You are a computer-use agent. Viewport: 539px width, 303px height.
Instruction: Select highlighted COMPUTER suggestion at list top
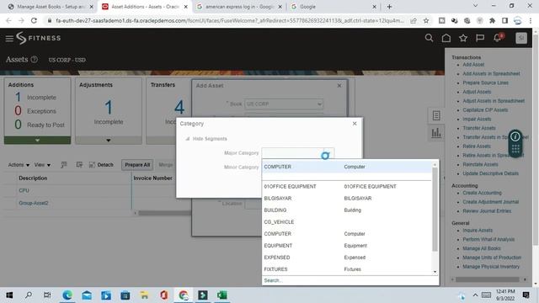pyautogui.click(x=347, y=167)
